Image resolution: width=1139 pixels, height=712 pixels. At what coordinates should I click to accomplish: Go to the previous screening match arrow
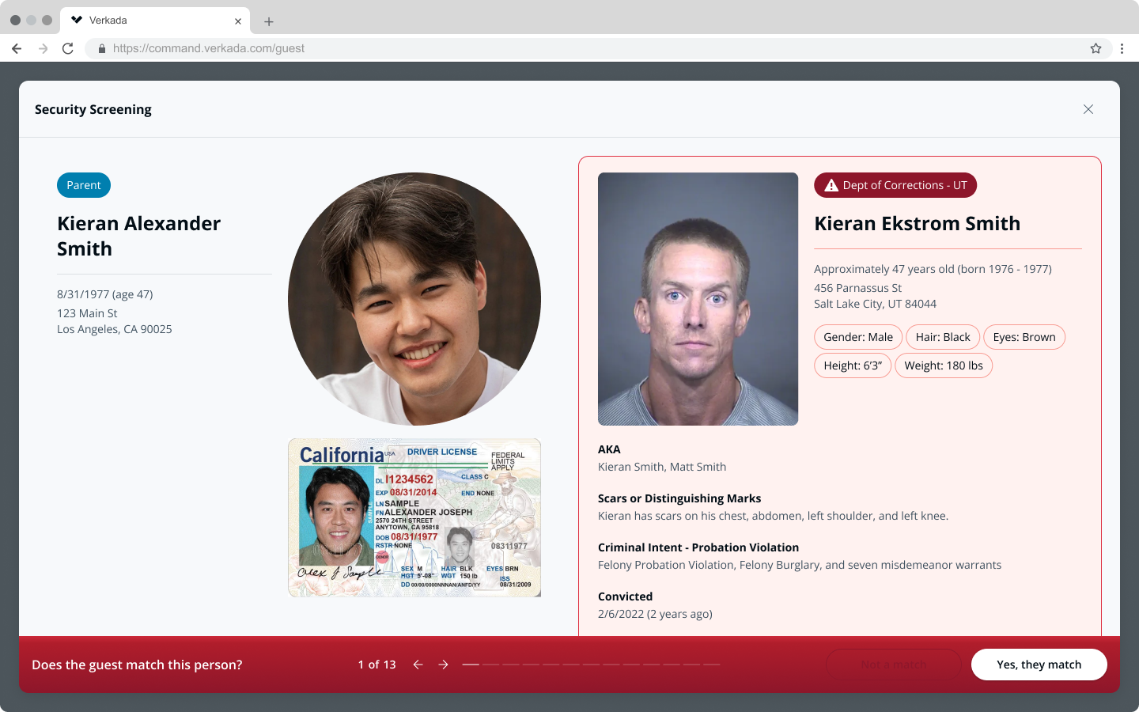(418, 665)
